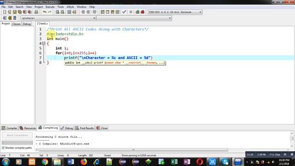Open the Project menu
Image resolution: width=295 pixels, height=166 pixels.
(39, 7)
